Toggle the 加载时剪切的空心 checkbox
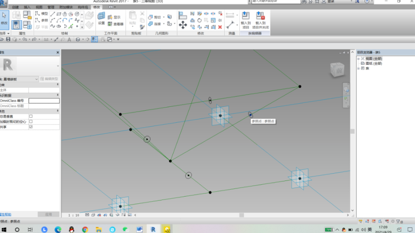This screenshot has width=415, height=233. tap(31, 121)
